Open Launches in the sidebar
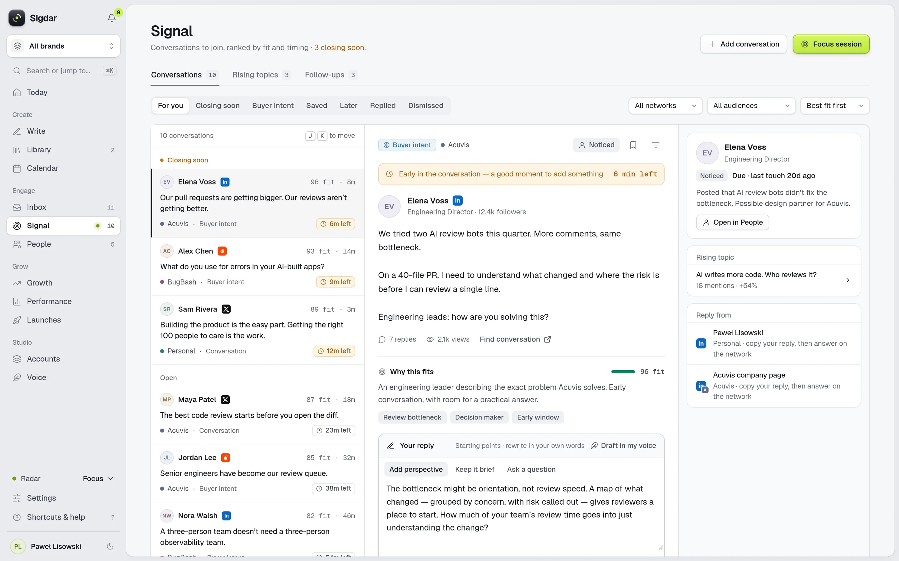The height and width of the screenshot is (561, 899). pyautogui.click(x=63, y=320)
